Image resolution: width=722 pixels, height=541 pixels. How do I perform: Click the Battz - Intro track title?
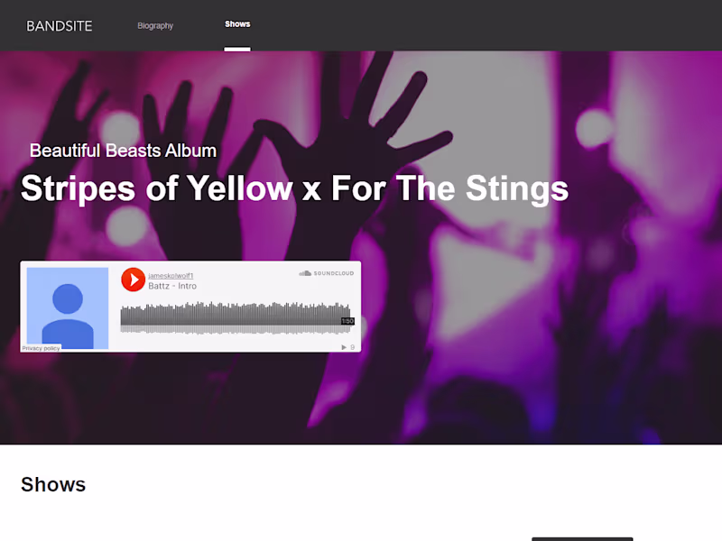(x=172, y=286)
